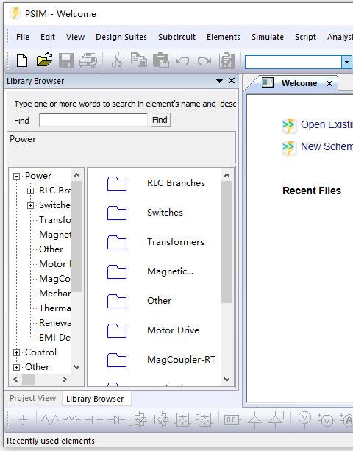Select Mechanical item in Power tree
353x451 pixels.
click(x=54, y=294)
